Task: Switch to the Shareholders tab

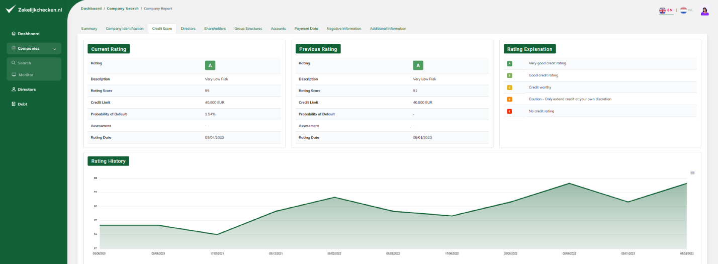Action: [x=215, y=29]
